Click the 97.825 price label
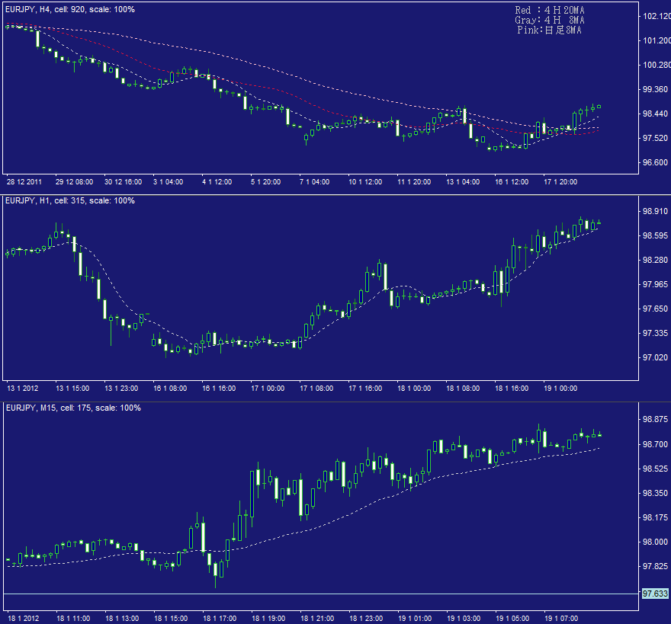The width and height of the screenshot is (671, 624). click(655, 566)
